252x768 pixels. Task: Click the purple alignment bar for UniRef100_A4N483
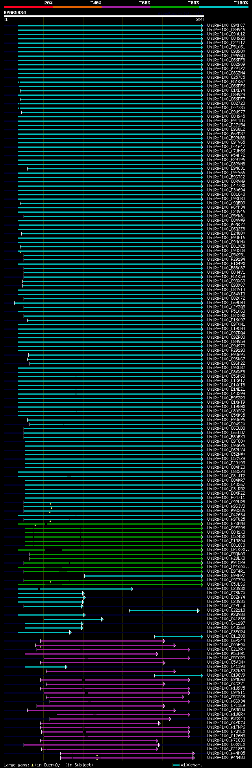127,758
